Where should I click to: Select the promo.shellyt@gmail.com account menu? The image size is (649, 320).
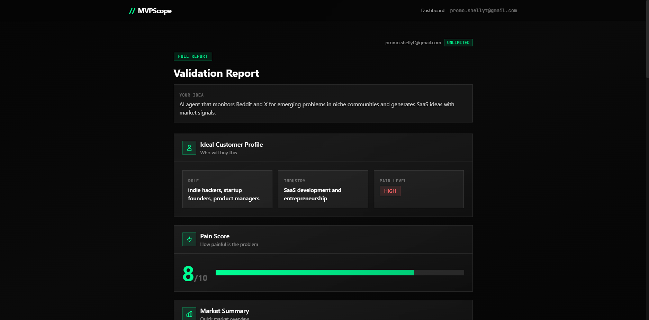coord(483,10)
